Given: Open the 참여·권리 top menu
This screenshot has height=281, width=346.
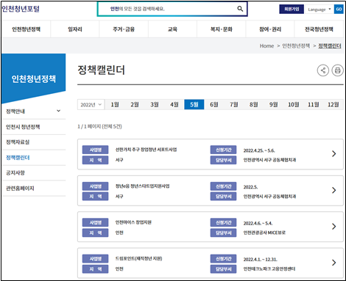Looking at the screenshot, I should click(270, 29).
